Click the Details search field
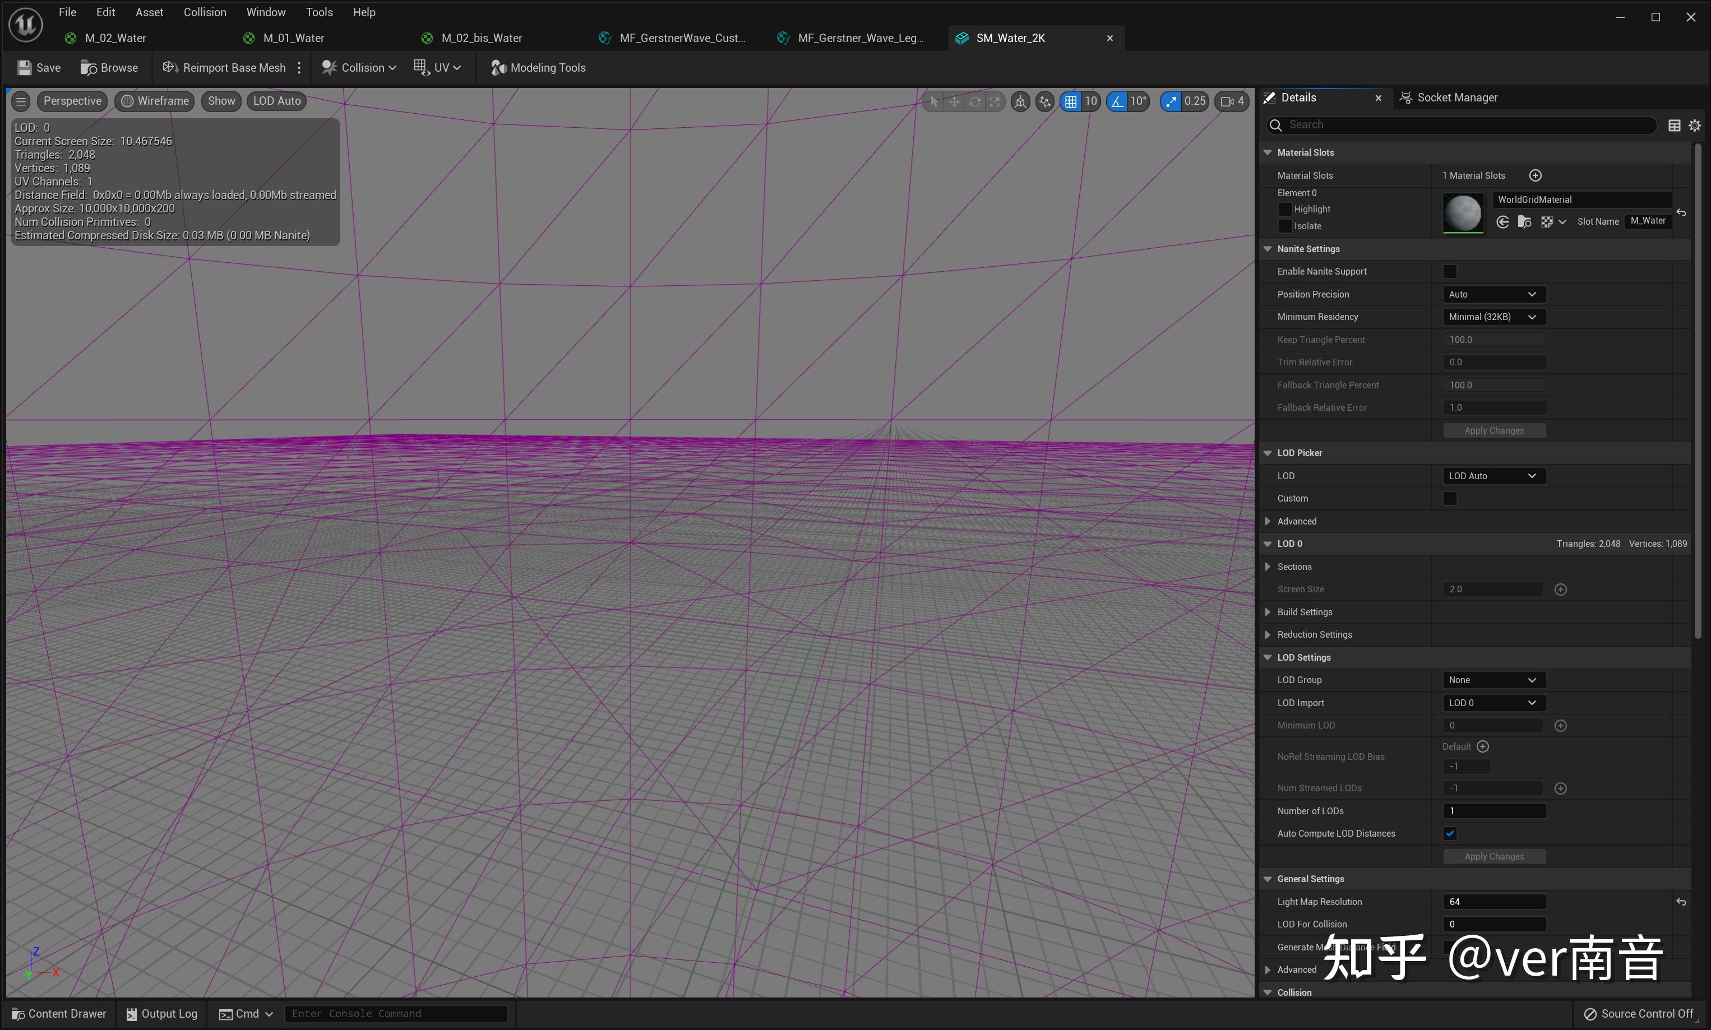Screen dimensions: 1711x1030 (1464, 125)
